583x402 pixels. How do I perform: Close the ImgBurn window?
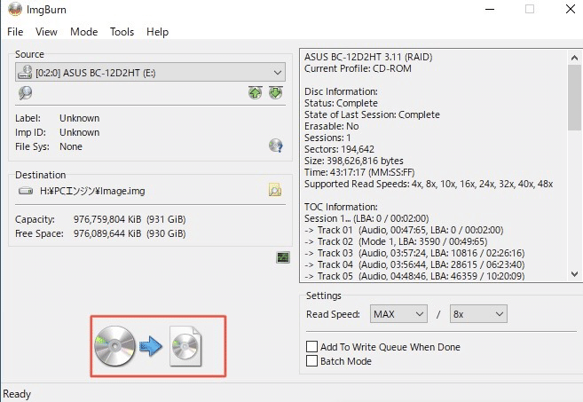[x=571, y=9]
